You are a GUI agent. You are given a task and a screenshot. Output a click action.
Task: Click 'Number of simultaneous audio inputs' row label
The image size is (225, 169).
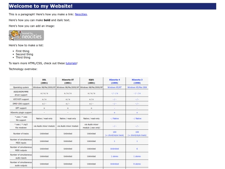pyautogui.click(x=21, y=156)
